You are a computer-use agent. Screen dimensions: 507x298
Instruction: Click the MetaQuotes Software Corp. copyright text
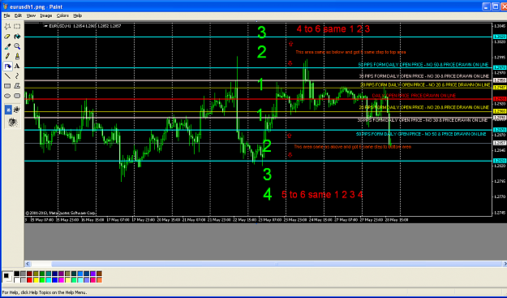coord(61,213)
